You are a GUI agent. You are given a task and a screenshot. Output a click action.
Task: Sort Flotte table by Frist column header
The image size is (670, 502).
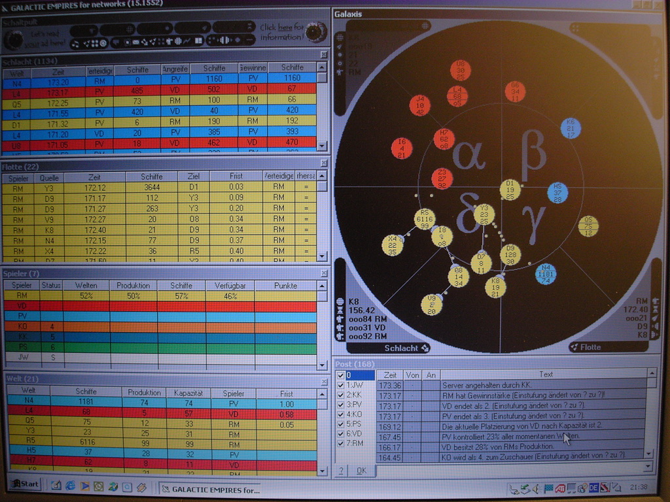pos(236,176)
